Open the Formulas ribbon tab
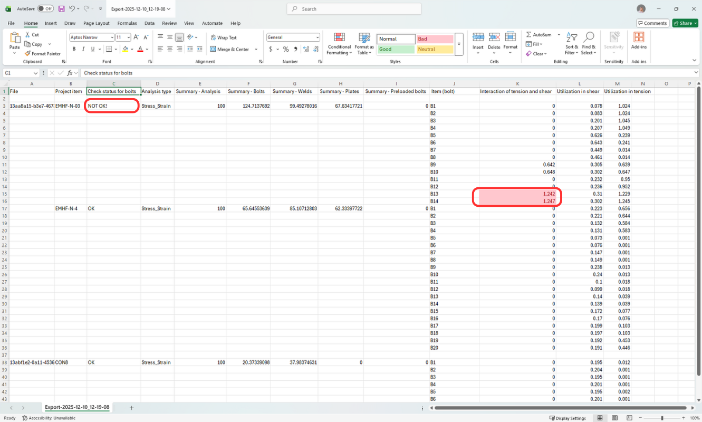The image size is (702, 422). pyautogui.click(x=127, y=23)
